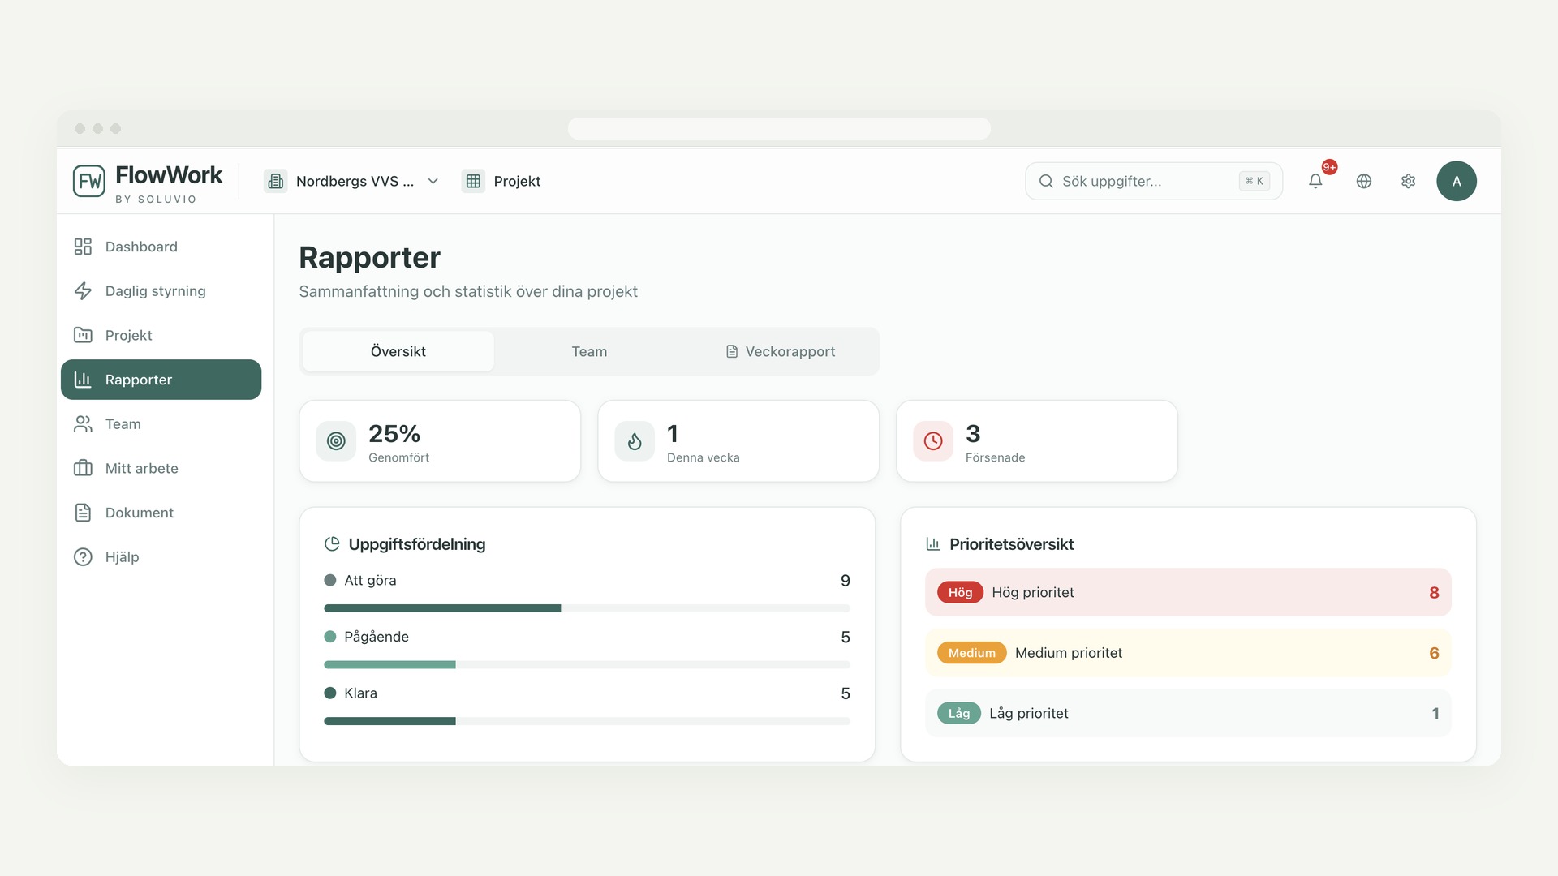Click the Daglig styrning lightning icon
1558x876 pixels.
(x=83, y=291)
